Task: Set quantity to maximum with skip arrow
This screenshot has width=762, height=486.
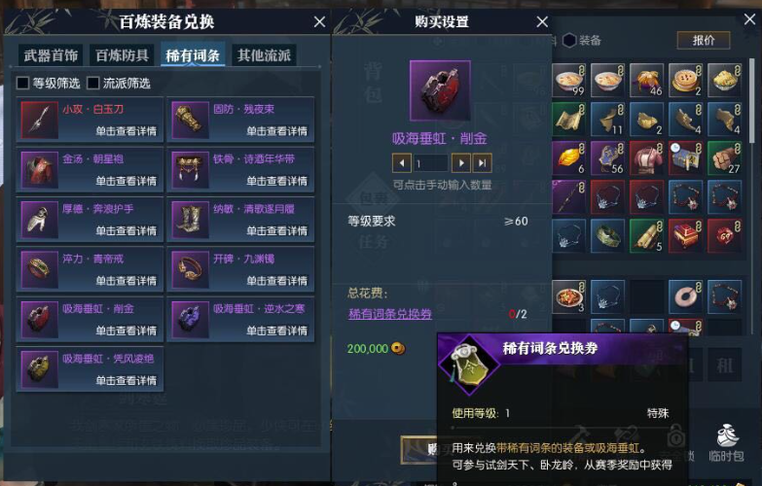Action: point(482,163)
